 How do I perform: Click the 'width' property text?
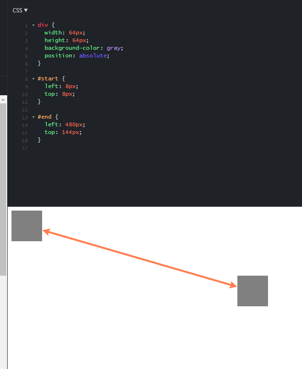click(x=53, y=33)
